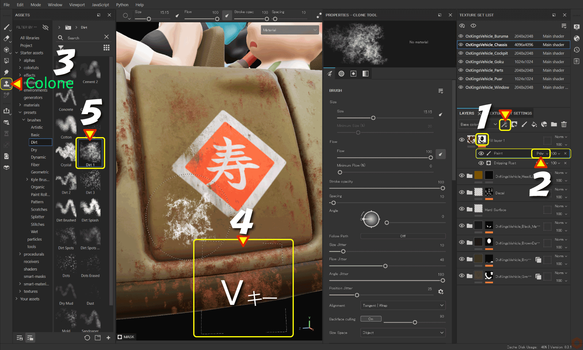Expand the alphas folder
Screen dimensions: 583x350
(x=20, y=60)
